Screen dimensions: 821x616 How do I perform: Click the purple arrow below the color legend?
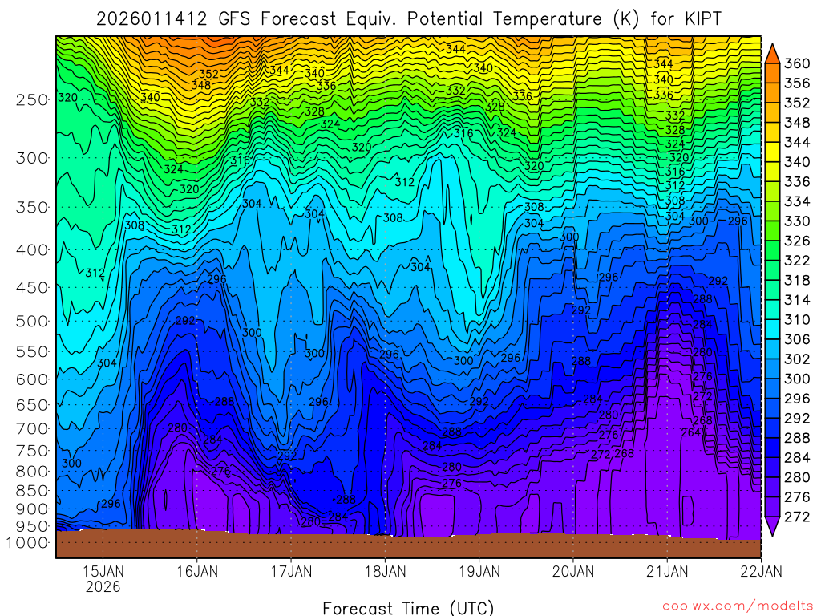772,526
